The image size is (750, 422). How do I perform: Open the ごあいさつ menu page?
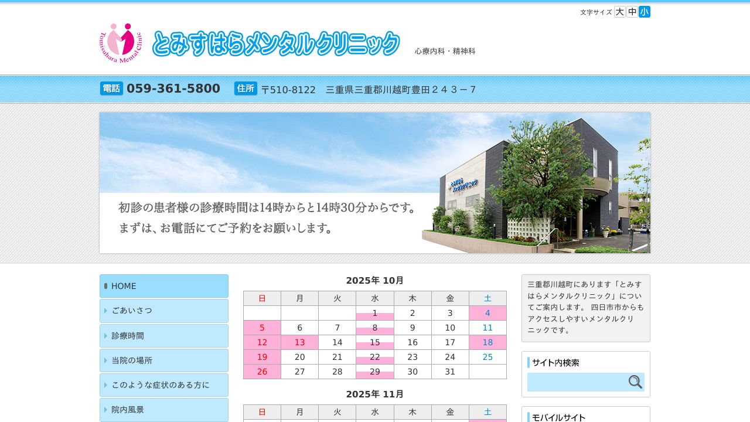click(164, 311)
